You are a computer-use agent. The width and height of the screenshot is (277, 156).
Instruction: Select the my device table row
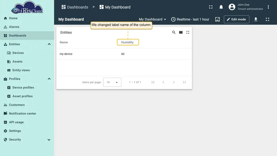124,54
